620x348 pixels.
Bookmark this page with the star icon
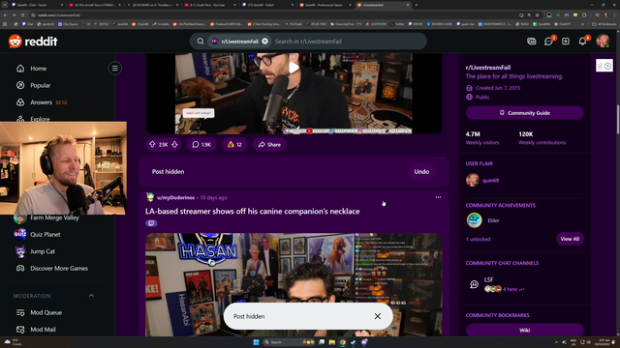pos(537,15)
